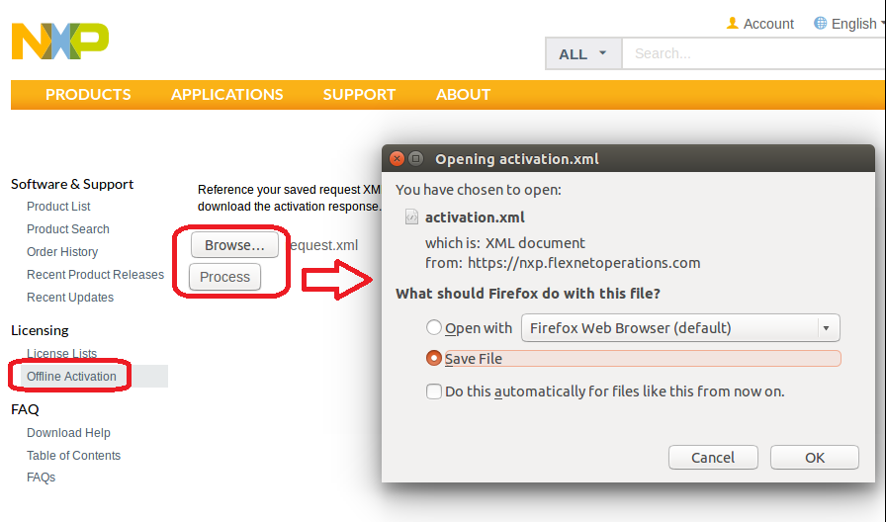Click the activation.xml file icon
The height and width of the screenshot is (522, 886).
[411, 217]
